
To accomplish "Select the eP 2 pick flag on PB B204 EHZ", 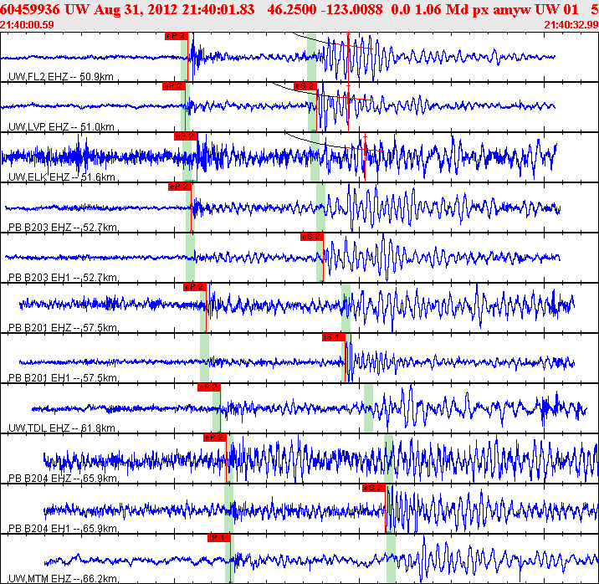I will [x=215, y=438].
